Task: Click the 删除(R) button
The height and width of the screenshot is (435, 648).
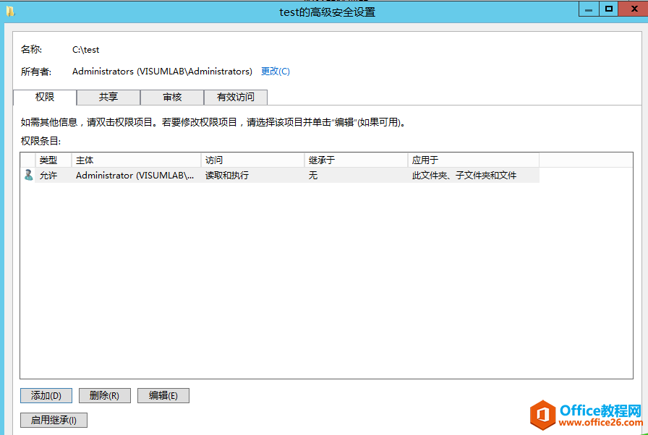Action: coord(104,395)
